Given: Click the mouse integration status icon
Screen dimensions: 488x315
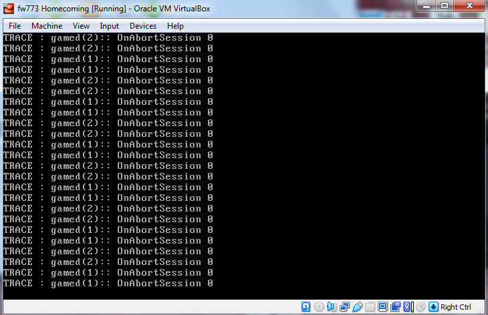Looking at the screenshot, I should 420,307.
